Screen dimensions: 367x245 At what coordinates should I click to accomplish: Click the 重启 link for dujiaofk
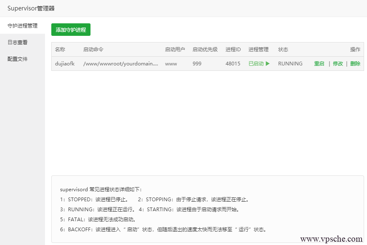click(319, 64)
